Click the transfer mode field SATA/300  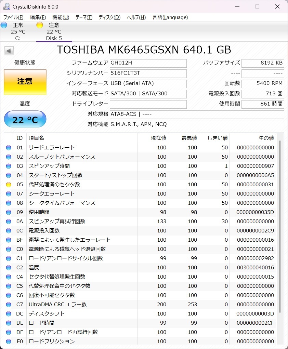click(x=148, y=94)
